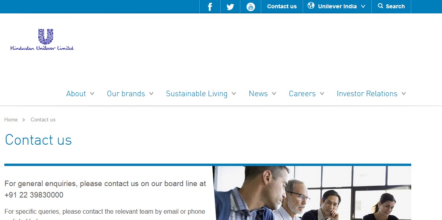Screen dimensions: 442x220
Task: Expand the About menu chevron
Action: pyautogui.click(x=92, y=93)
